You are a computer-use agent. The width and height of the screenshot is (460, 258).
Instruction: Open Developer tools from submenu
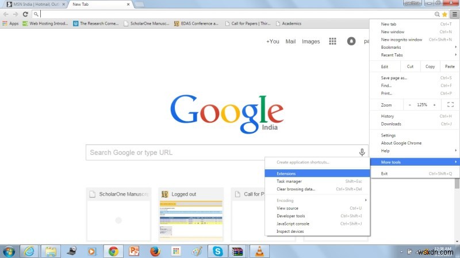point(317,216)
